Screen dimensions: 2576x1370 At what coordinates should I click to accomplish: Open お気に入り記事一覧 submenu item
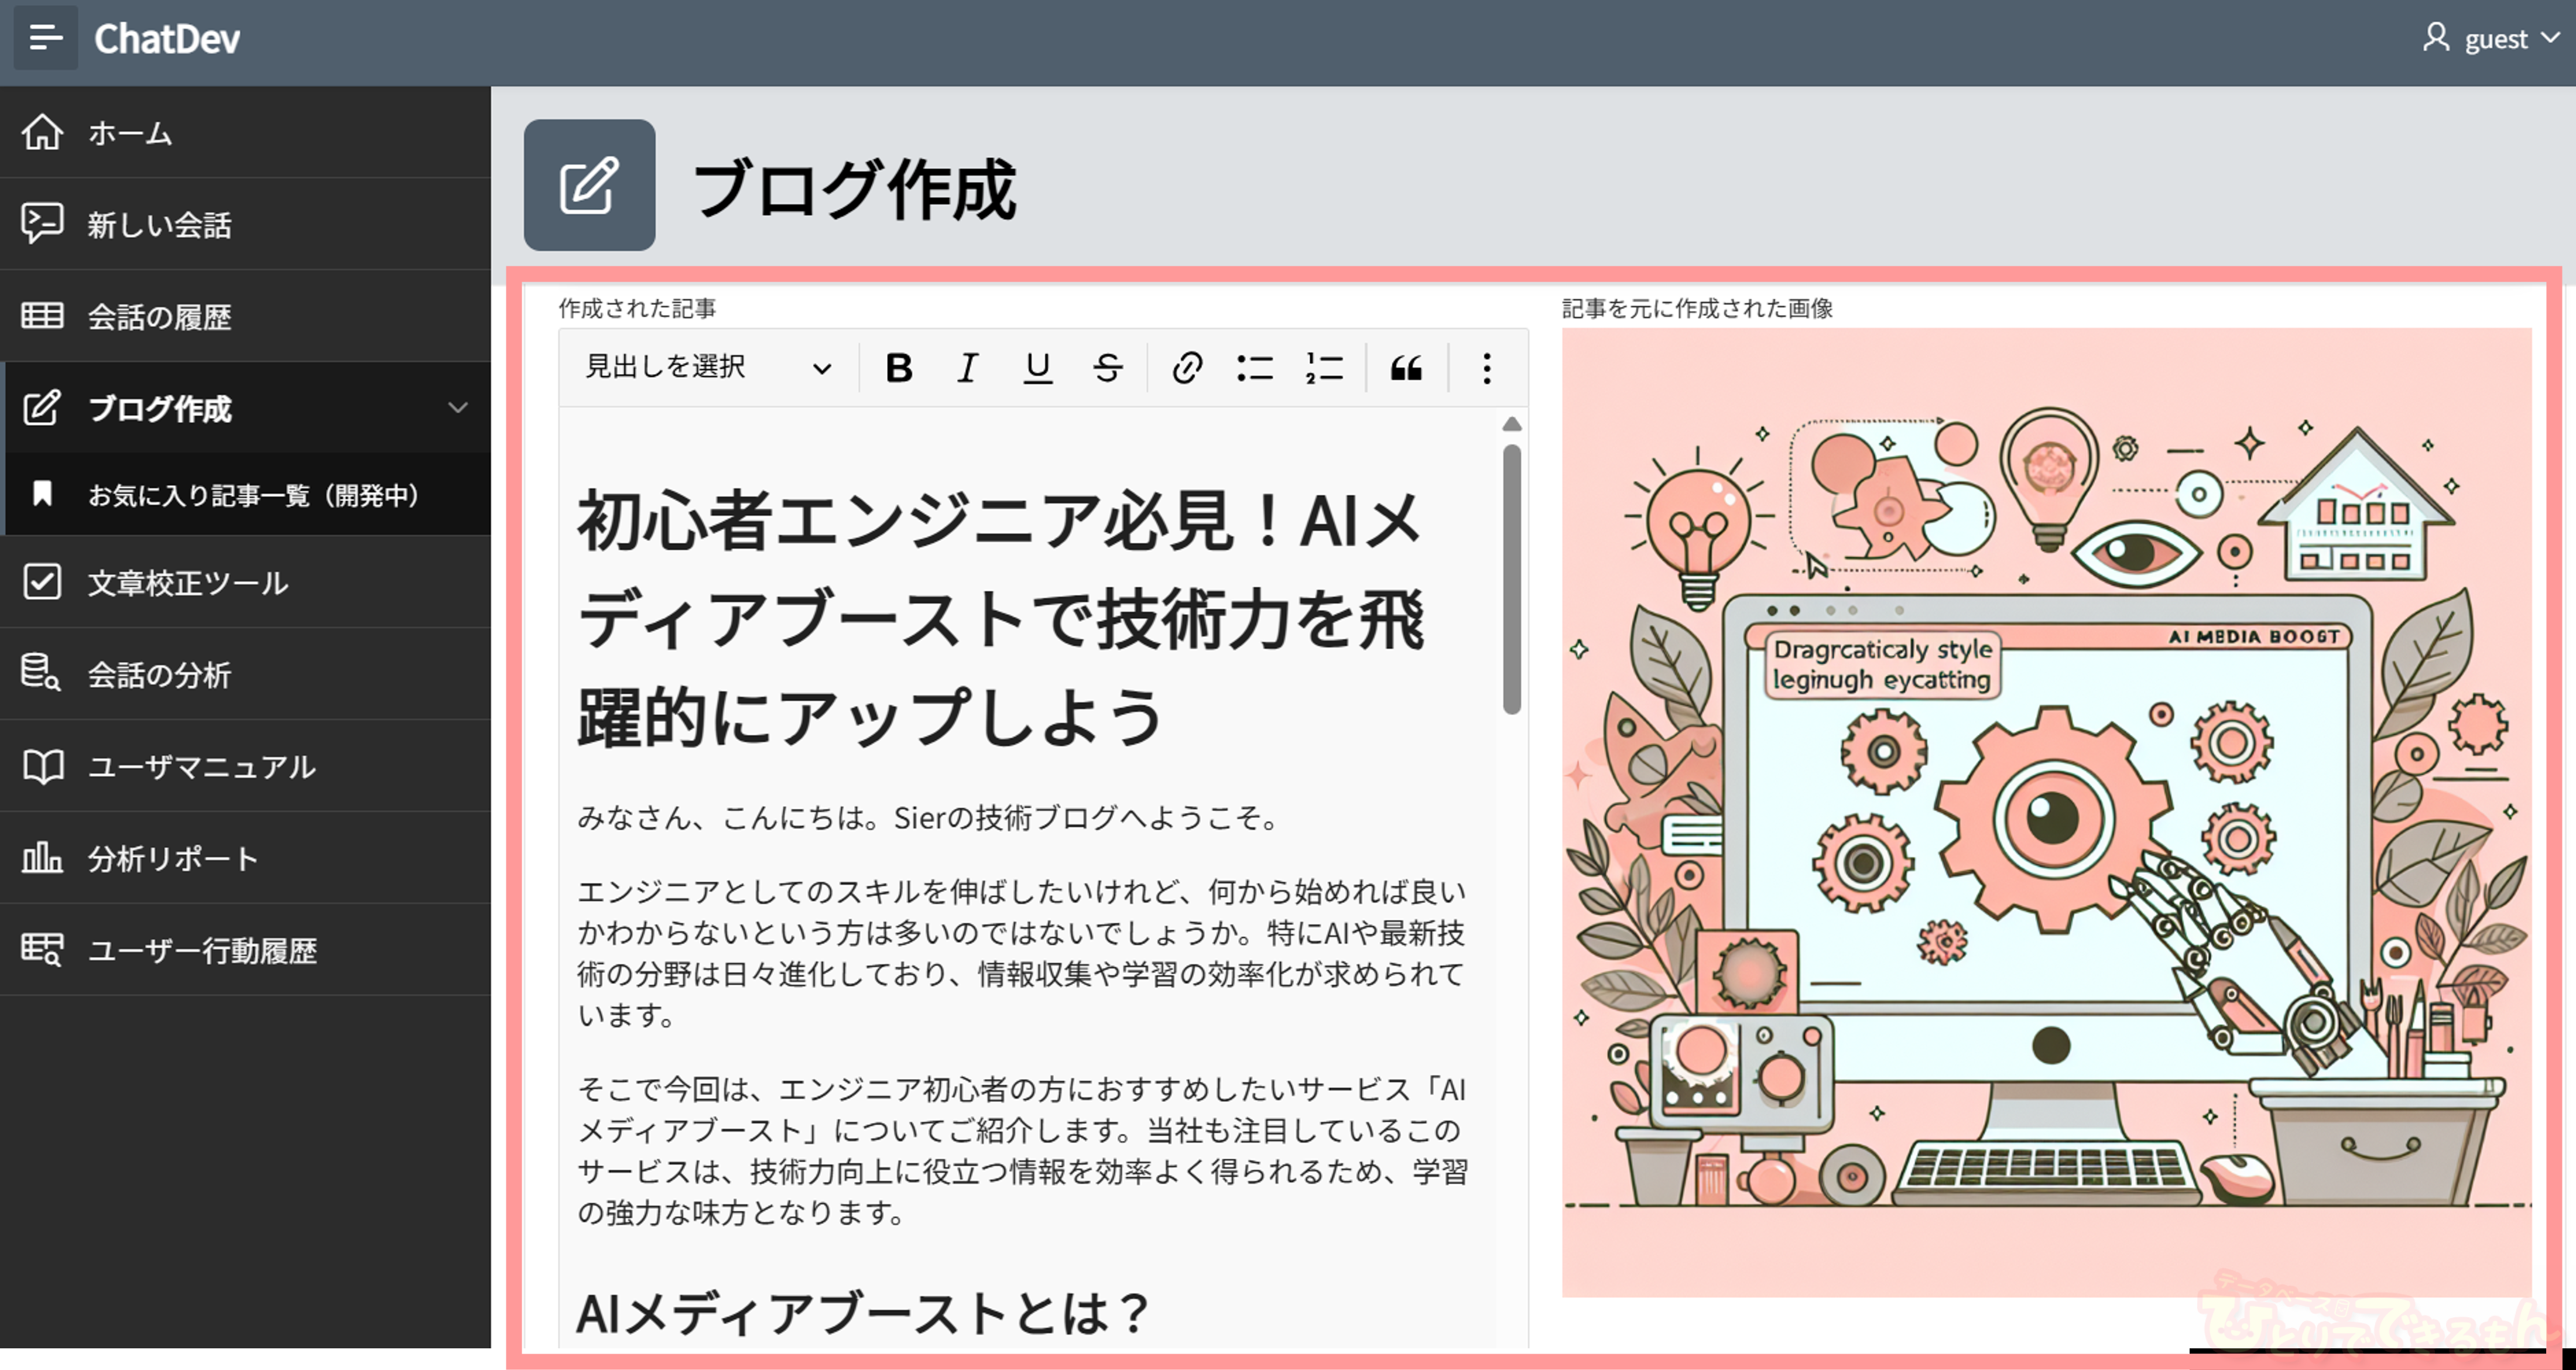(x=254, y=494)
